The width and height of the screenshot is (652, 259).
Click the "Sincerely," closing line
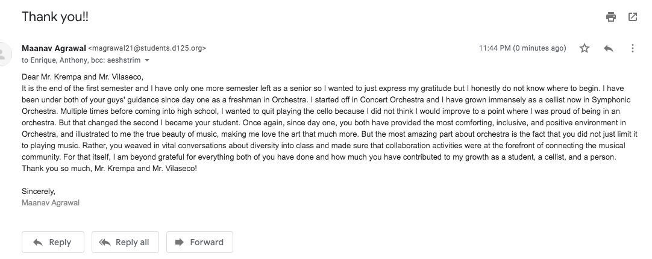click(39, 191)
